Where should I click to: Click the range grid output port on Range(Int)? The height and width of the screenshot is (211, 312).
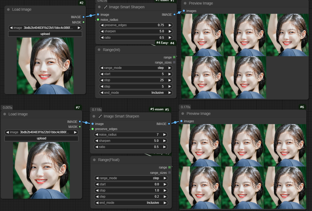click(x=174, y=57)
